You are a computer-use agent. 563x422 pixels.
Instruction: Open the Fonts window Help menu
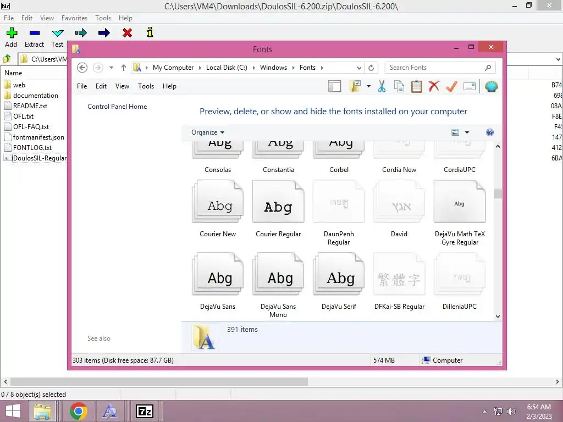click(169, 86)
